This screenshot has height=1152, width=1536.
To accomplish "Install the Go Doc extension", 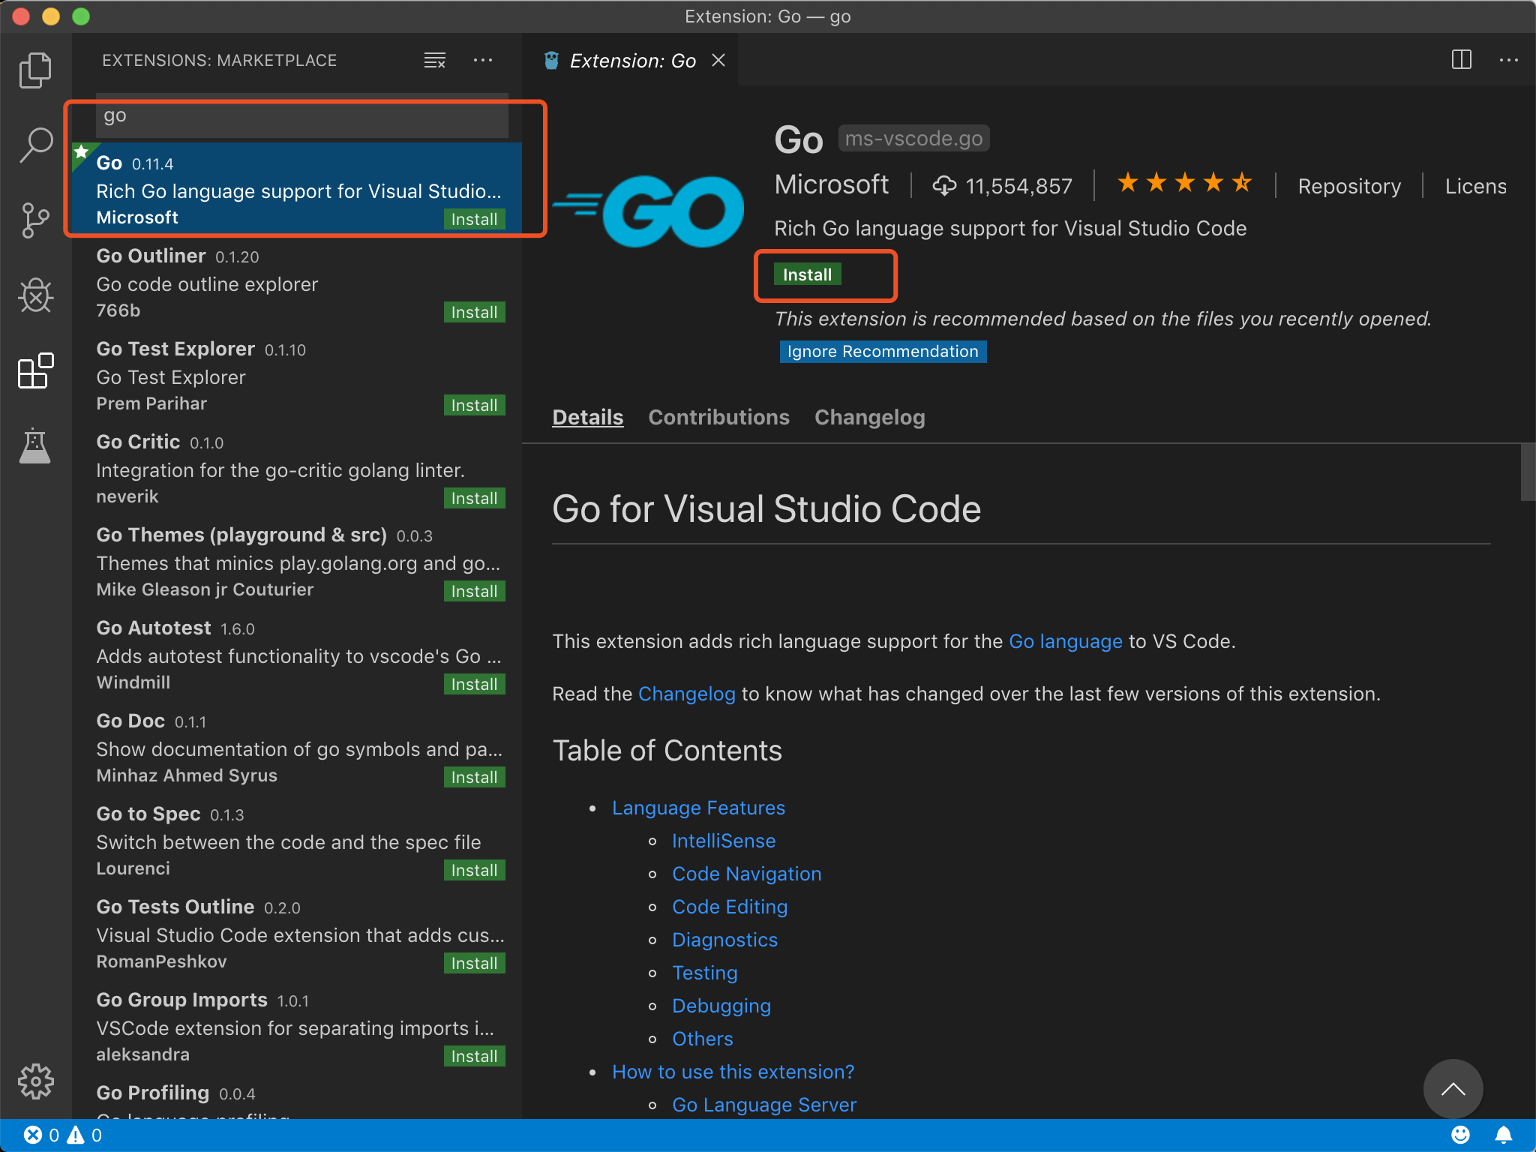I will pyautogui.click(x=474, y=777).
